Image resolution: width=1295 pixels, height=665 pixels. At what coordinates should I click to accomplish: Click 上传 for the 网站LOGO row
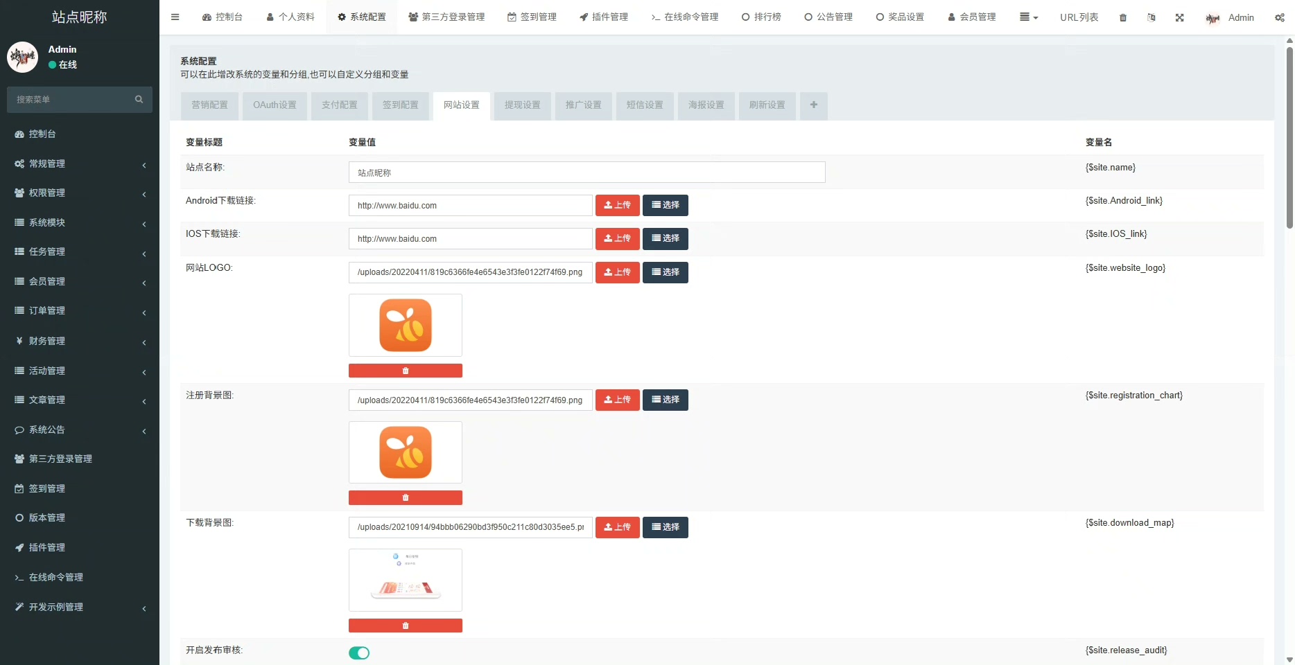618,272
